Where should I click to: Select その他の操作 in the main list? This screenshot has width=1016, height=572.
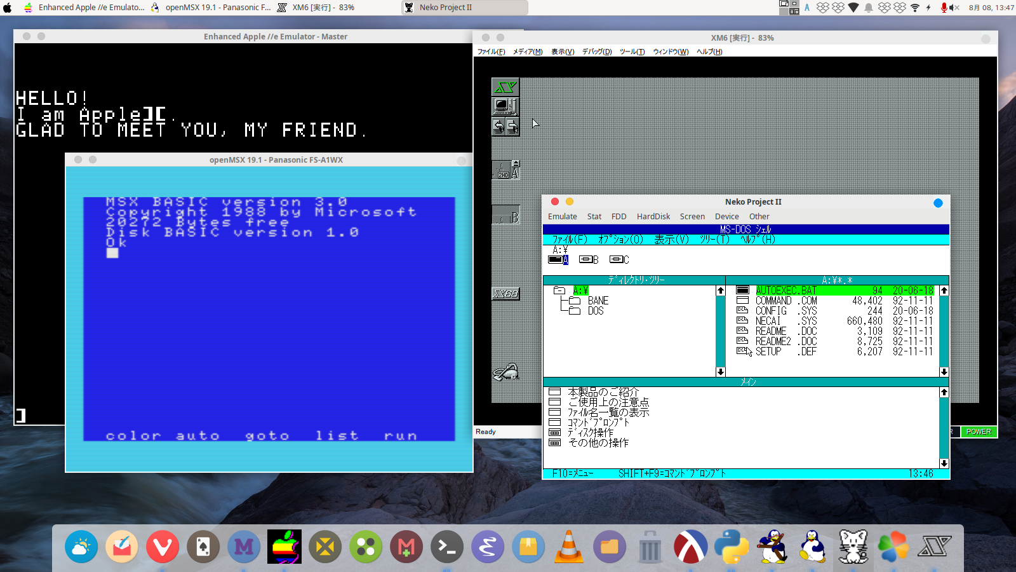[x=598, y=443]
